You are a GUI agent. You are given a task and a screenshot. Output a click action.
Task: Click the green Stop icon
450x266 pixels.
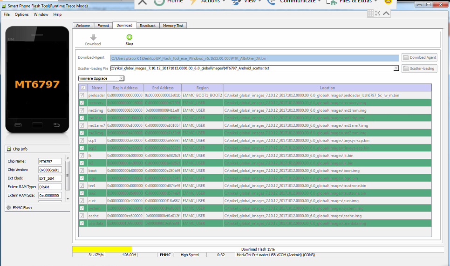[x=129, y=37]
